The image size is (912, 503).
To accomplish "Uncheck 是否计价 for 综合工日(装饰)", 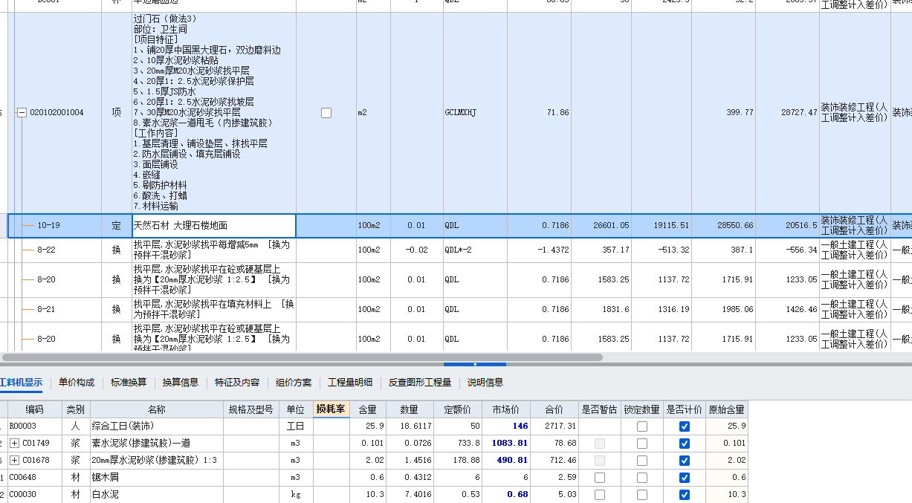I will [684, 425].
